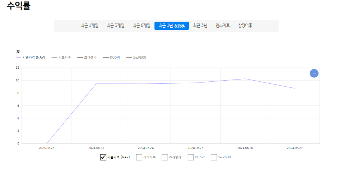Toggle the S&P500 legend entry above chart
The width and height of the screenshot is (337, 174).
[x=136, y=58]
